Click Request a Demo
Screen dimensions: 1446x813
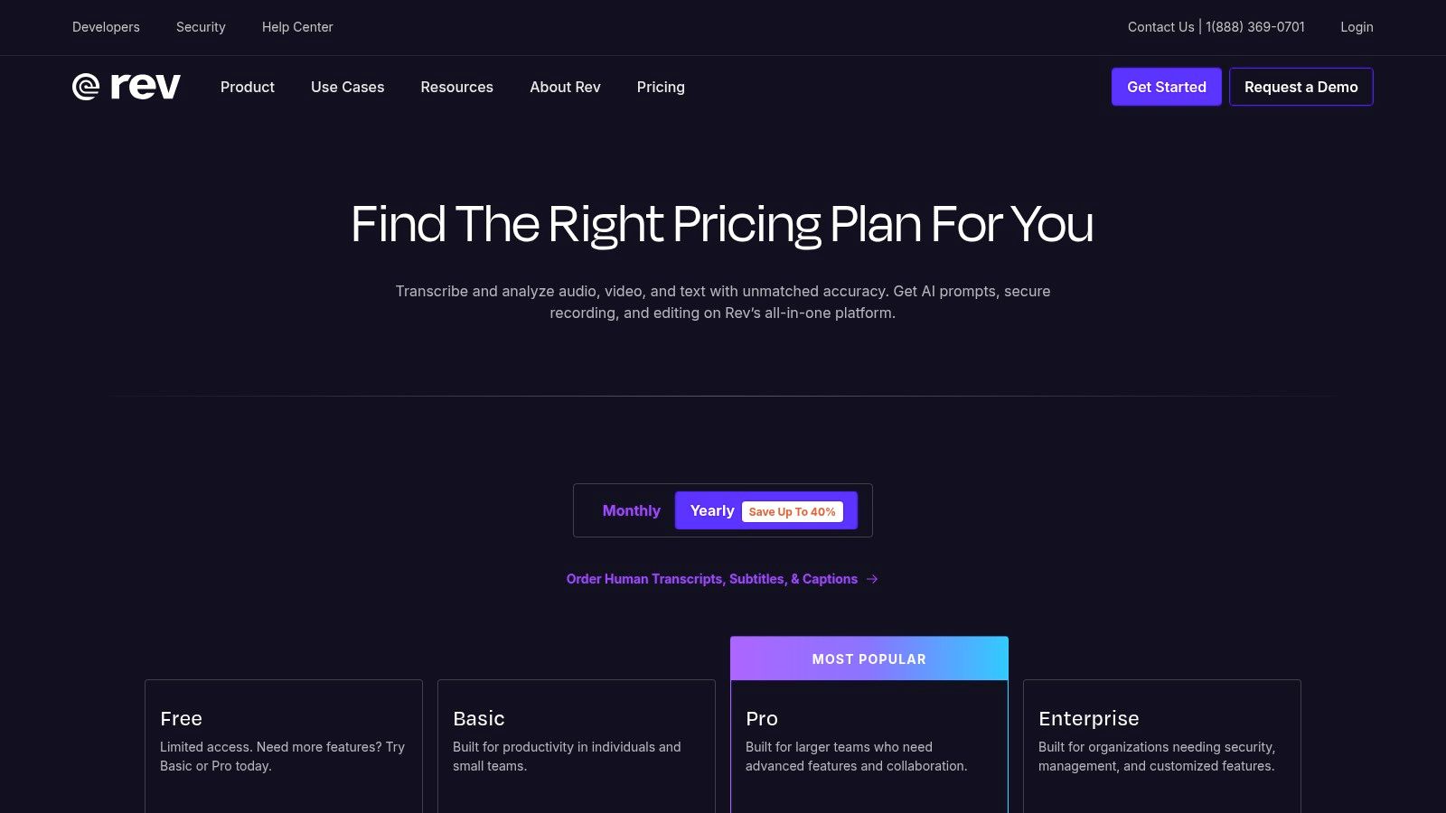[x=1300, y=87]
